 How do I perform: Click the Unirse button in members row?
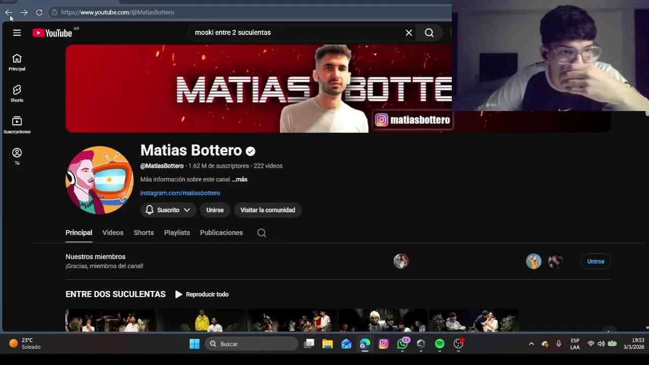click(596, 262)
